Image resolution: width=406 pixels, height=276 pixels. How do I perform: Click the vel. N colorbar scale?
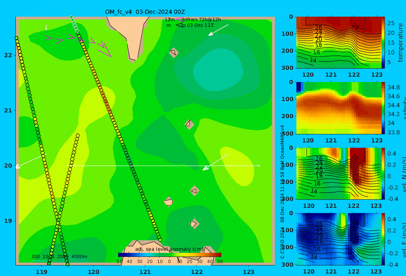pyautogui.click(x=383, y=173)
